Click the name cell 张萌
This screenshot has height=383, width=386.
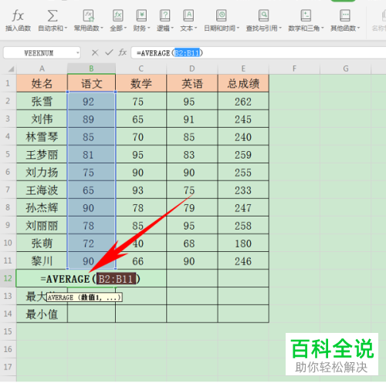pos(42,243)
